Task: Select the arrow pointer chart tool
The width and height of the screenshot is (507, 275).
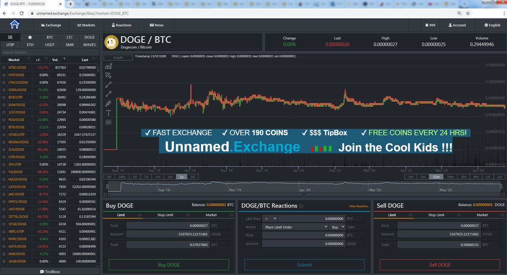Action: pos(109,75)
